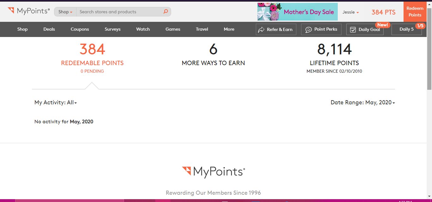
Task: Click the search magnifier icon
Action: 165,12
